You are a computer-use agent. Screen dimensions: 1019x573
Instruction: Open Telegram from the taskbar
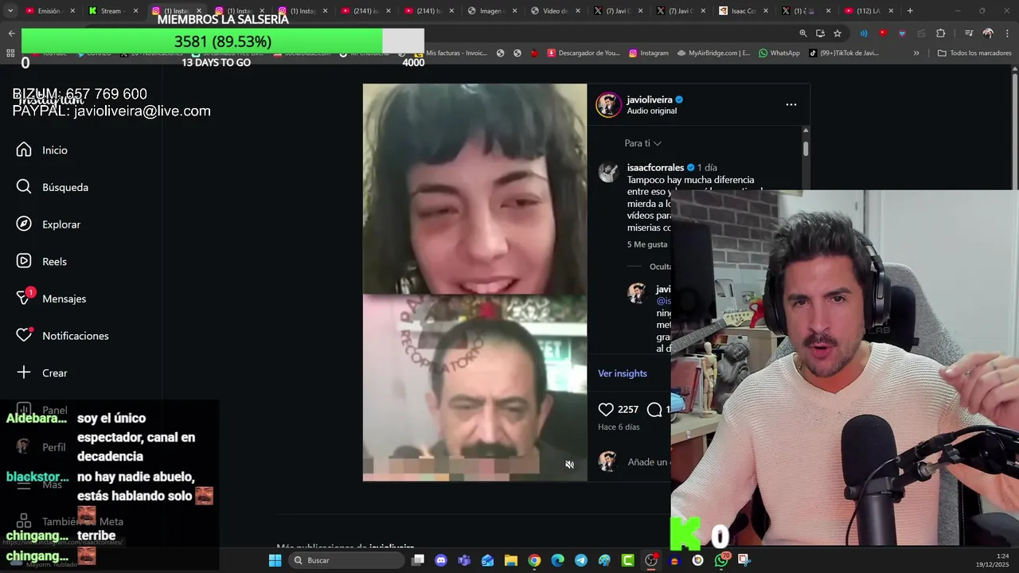click(581, 560)
